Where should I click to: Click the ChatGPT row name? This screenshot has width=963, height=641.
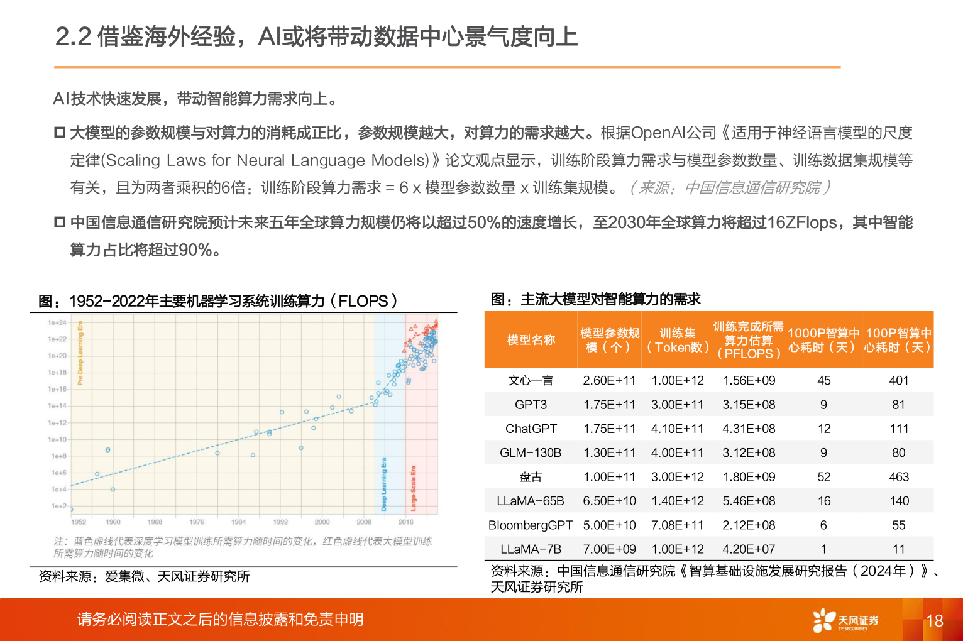coord(531,429)
